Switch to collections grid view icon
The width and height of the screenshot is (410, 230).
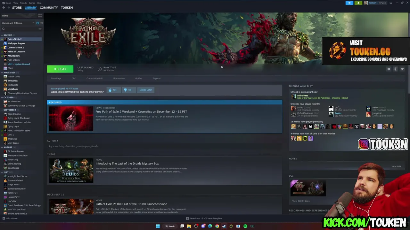40,16
